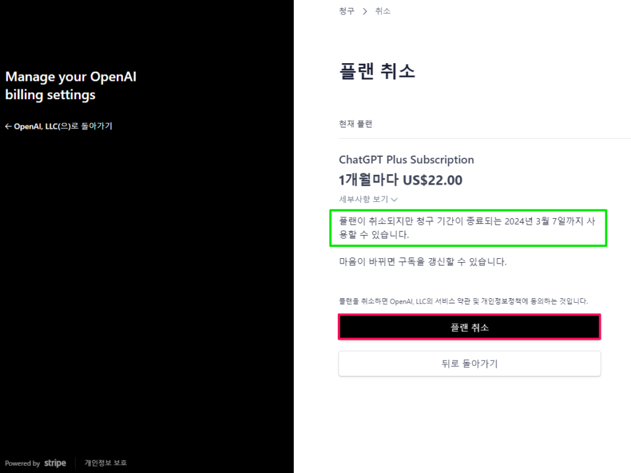Click the back arrow next to OpenAI, LLC link
The image size is (631, 473).
8,126
